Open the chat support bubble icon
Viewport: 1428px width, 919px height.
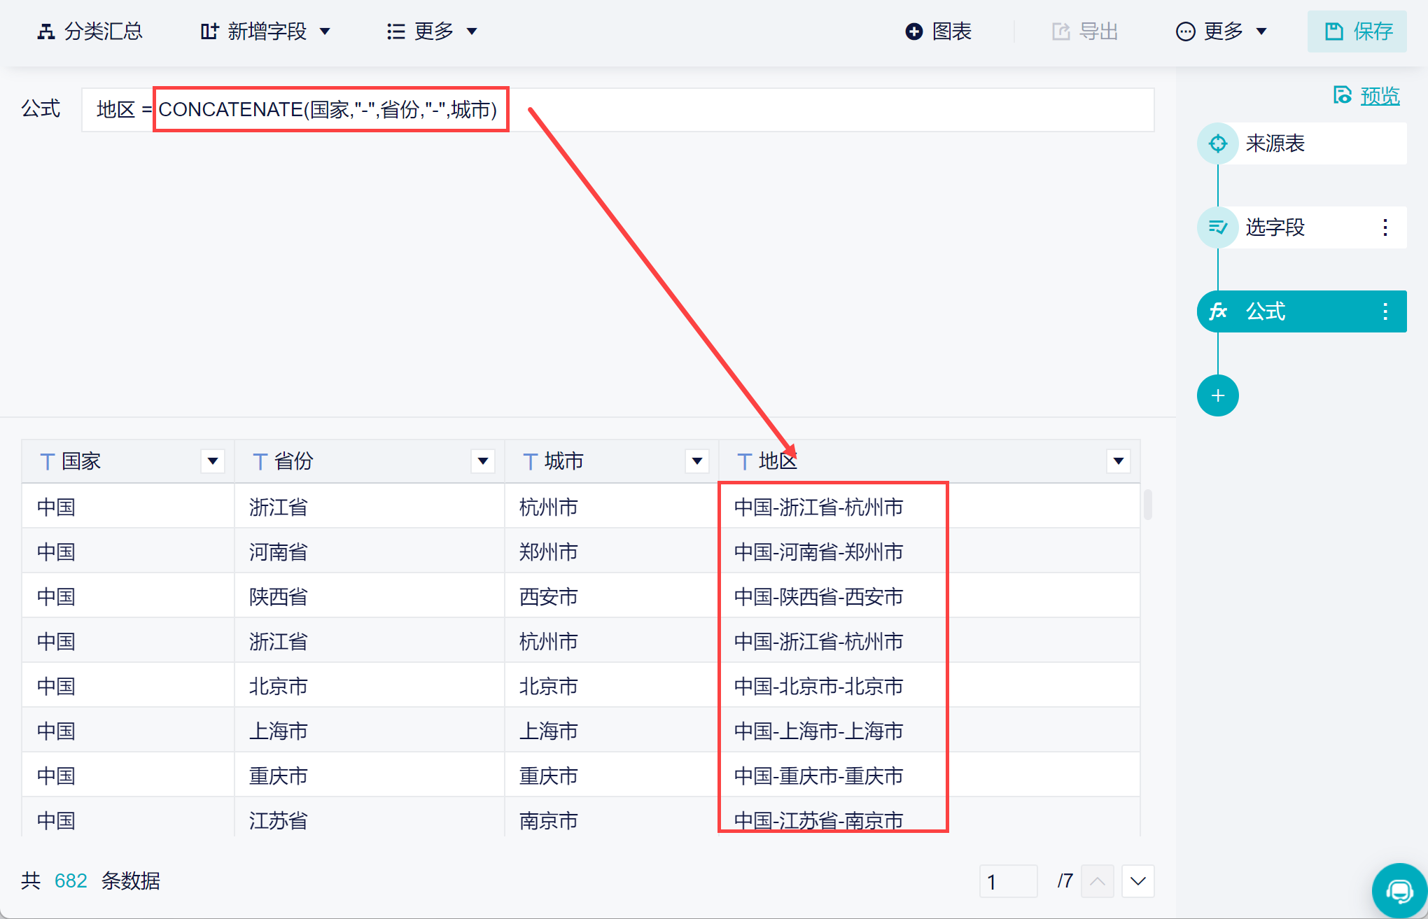coord(1399,891)
